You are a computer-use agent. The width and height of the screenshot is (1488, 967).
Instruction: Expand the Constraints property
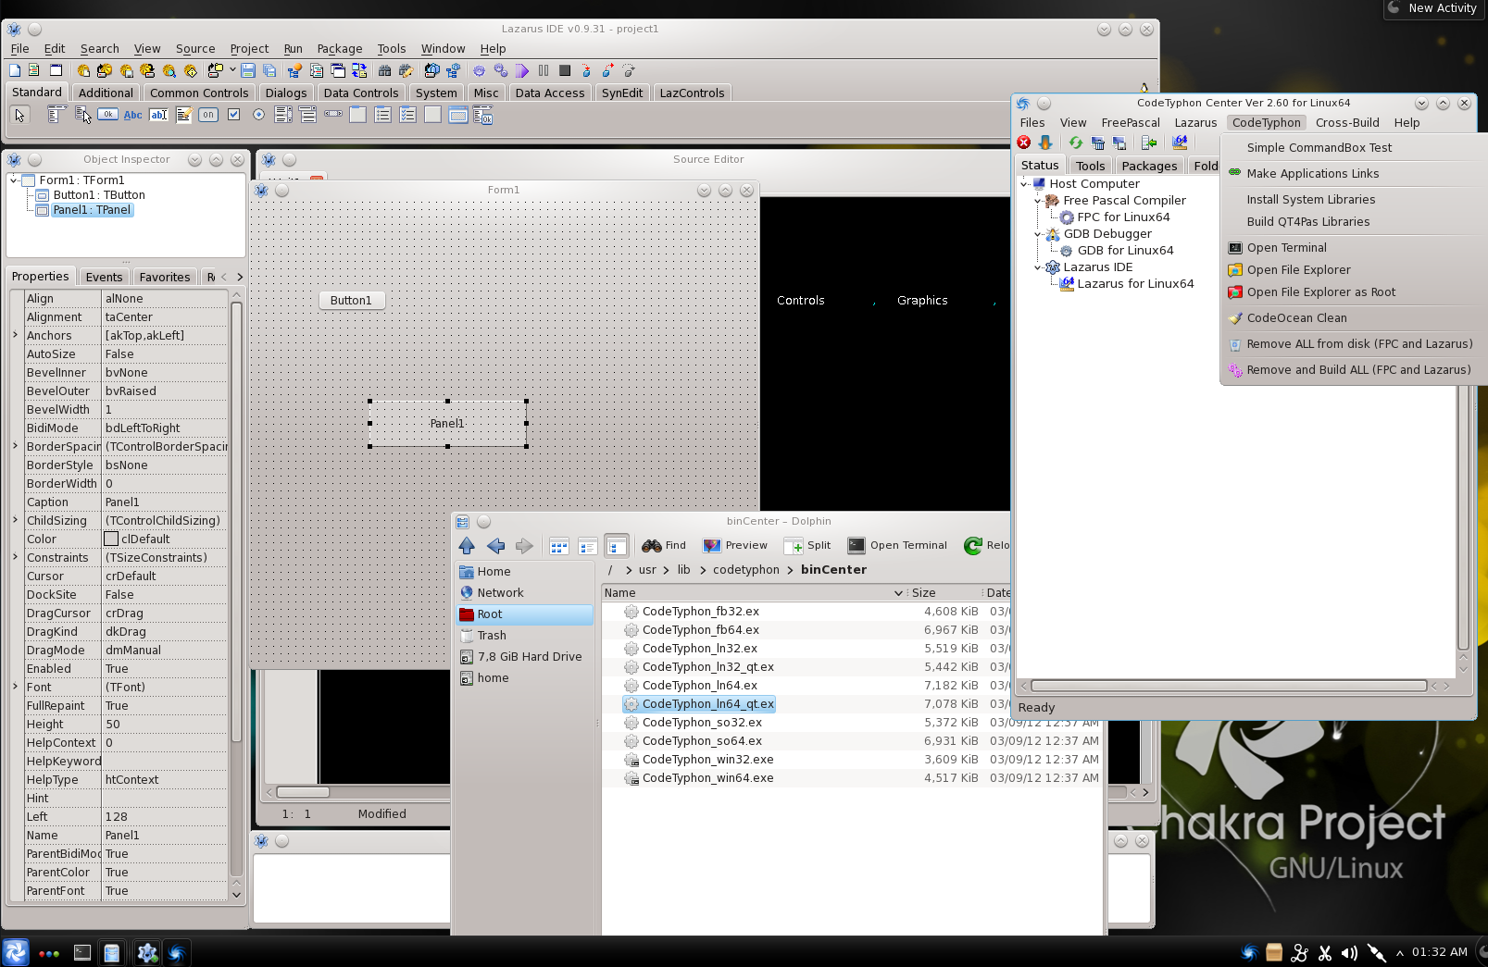[16, 557]
